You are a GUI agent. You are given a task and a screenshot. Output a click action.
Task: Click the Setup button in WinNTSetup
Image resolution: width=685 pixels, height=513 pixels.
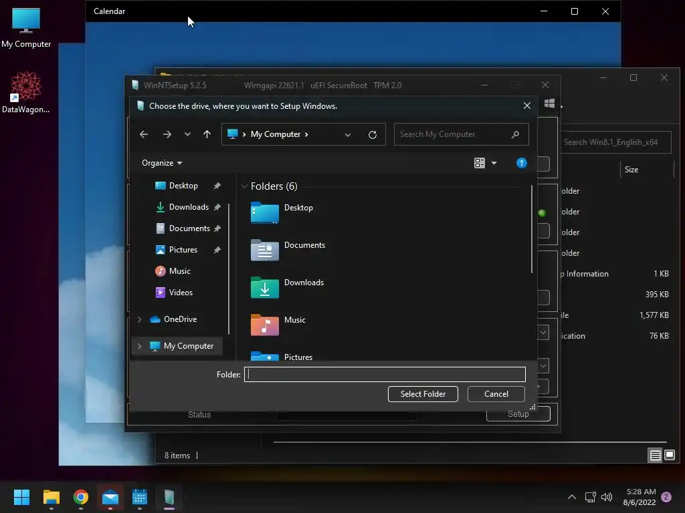click(518, 414)
